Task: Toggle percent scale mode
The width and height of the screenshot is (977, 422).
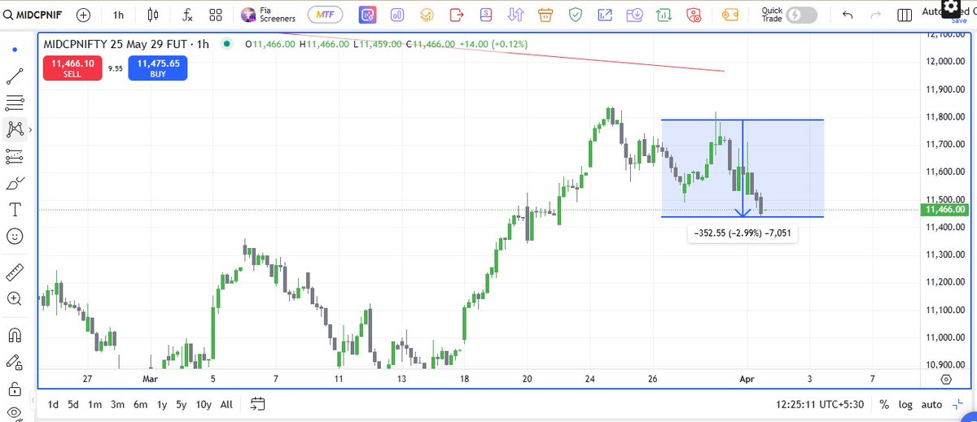Action: point(884,404)
